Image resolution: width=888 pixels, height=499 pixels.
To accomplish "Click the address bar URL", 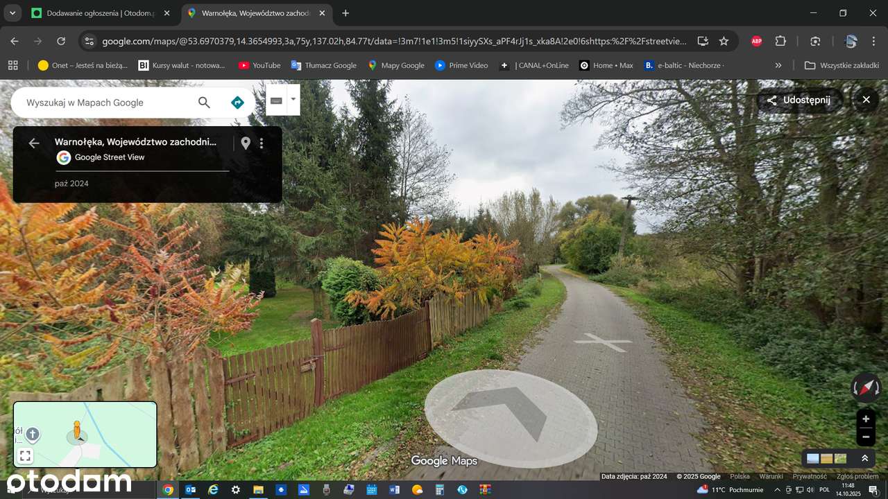I will (x=394, y=42).
